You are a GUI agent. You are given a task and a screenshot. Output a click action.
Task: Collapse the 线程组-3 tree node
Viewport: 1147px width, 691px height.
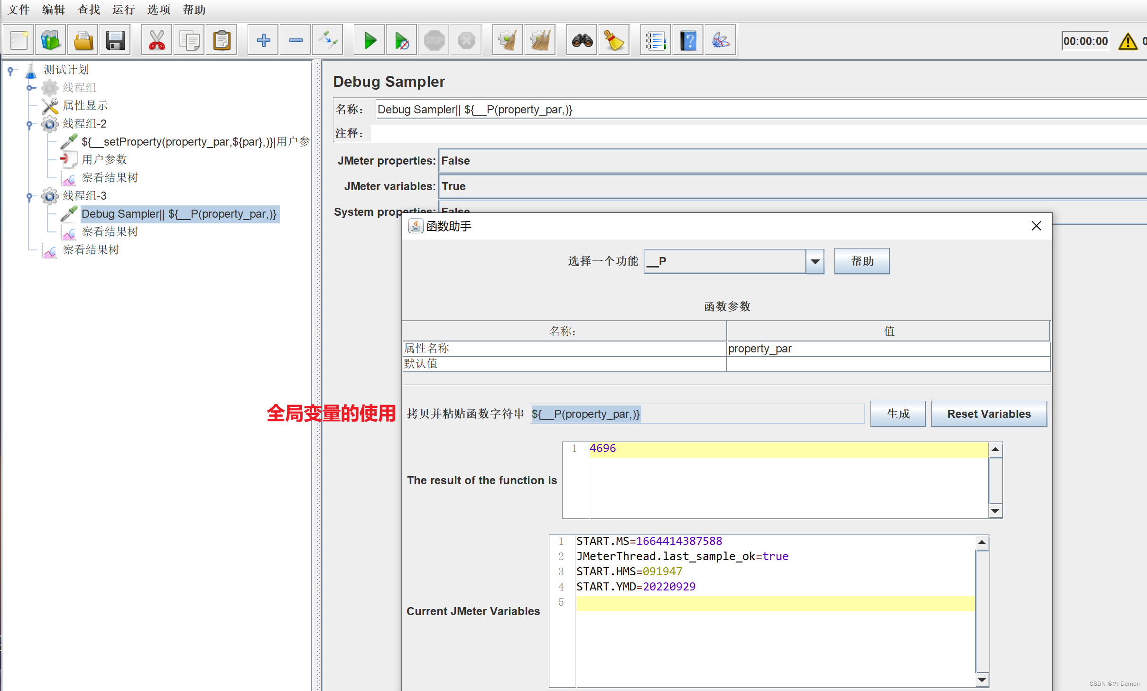pyautogui.click(x=29, y=196)
